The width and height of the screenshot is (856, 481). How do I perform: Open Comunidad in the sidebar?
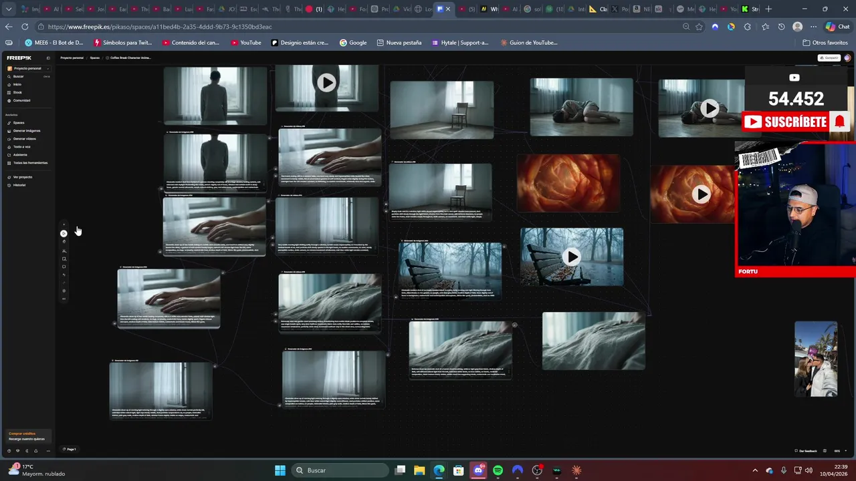(21, 100)
